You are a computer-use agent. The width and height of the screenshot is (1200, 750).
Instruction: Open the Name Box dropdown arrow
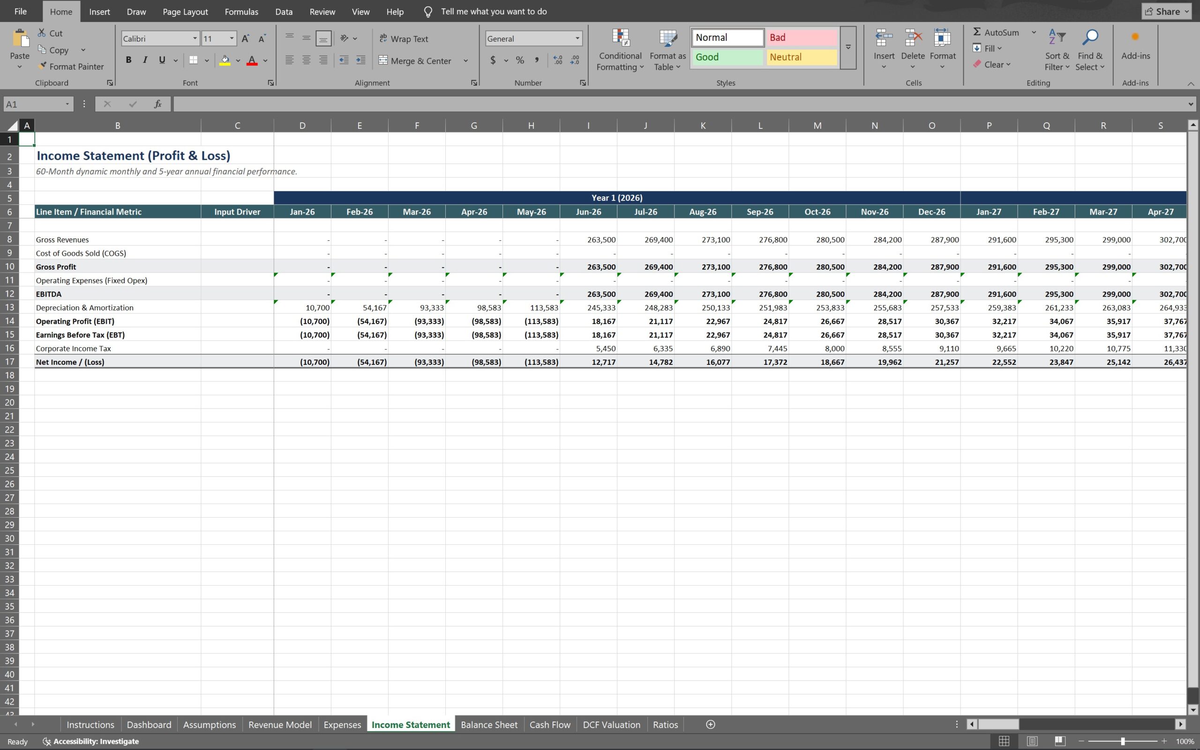pos(67,104)
